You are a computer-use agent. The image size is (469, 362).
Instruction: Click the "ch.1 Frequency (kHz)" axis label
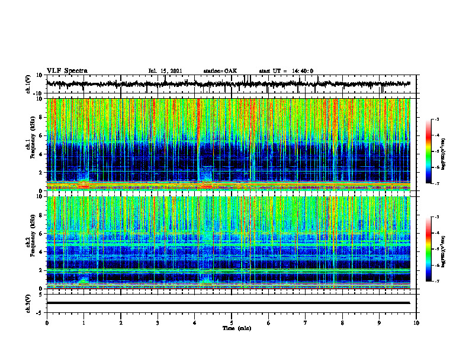tap(31, 144)
